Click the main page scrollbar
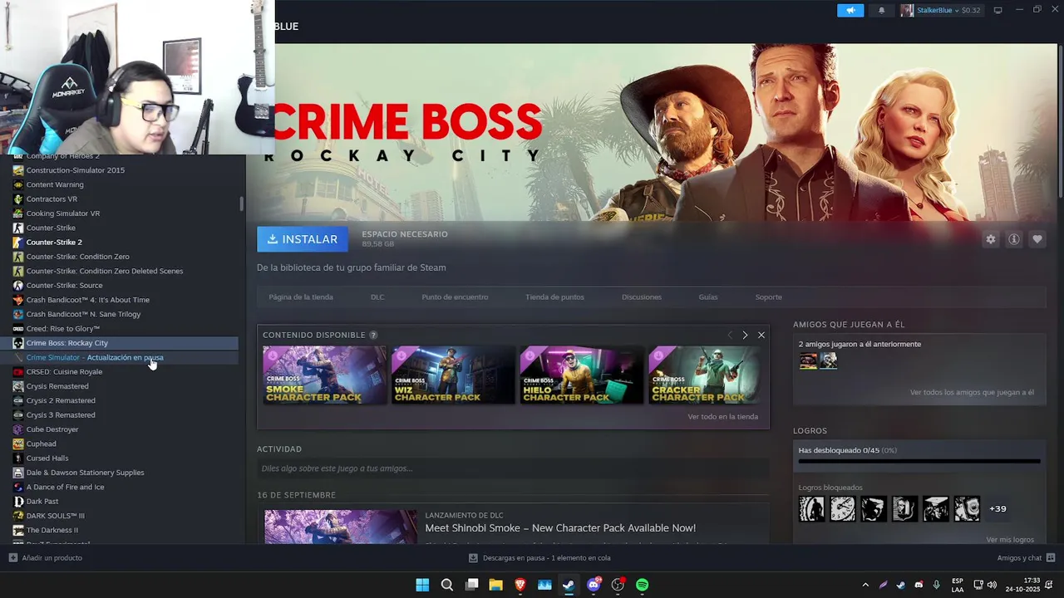Screen dimensions: 1064x598 [x=1060, y=120]
